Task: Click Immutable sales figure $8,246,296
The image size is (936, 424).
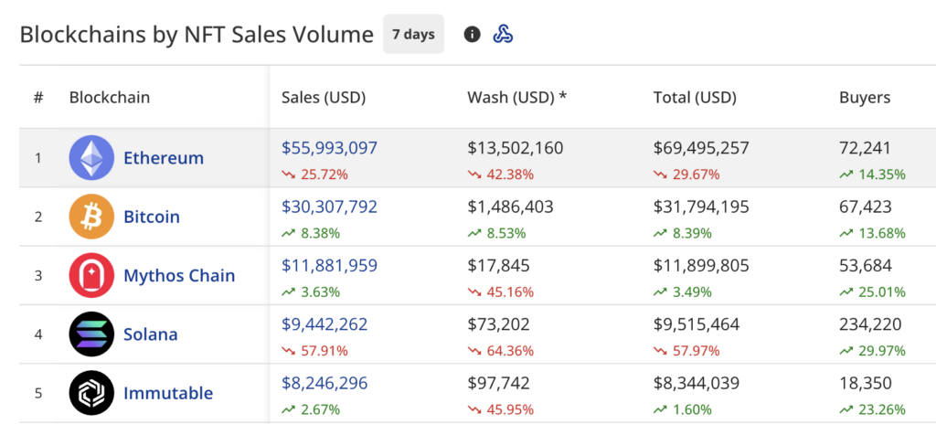Action: (324, 383)
